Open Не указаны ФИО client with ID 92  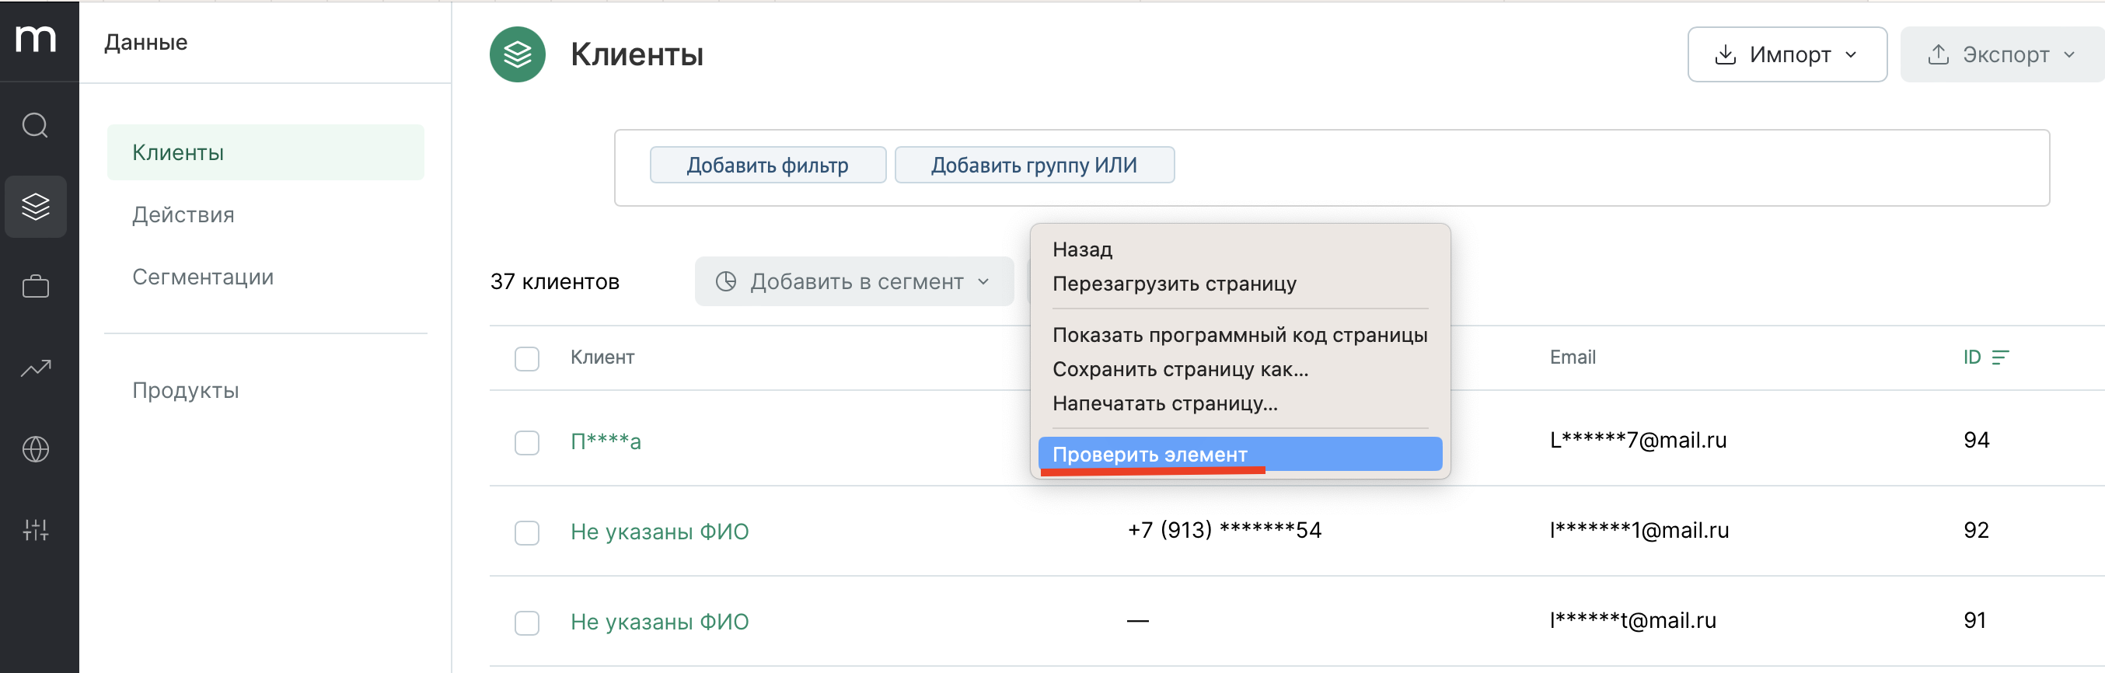click(x=659, y=532)
